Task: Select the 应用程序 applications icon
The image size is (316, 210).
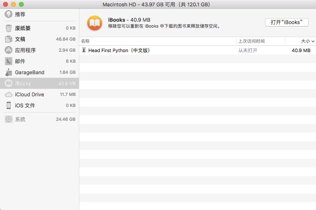Action: click(x=8, y=50)
